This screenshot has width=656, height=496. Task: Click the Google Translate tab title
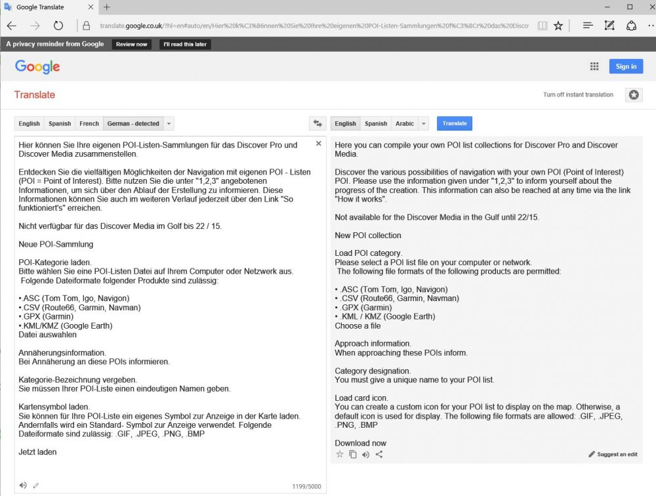coord(40,7)
